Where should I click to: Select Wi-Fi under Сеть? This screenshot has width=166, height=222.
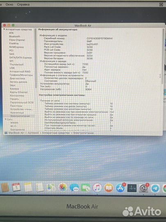14,126
